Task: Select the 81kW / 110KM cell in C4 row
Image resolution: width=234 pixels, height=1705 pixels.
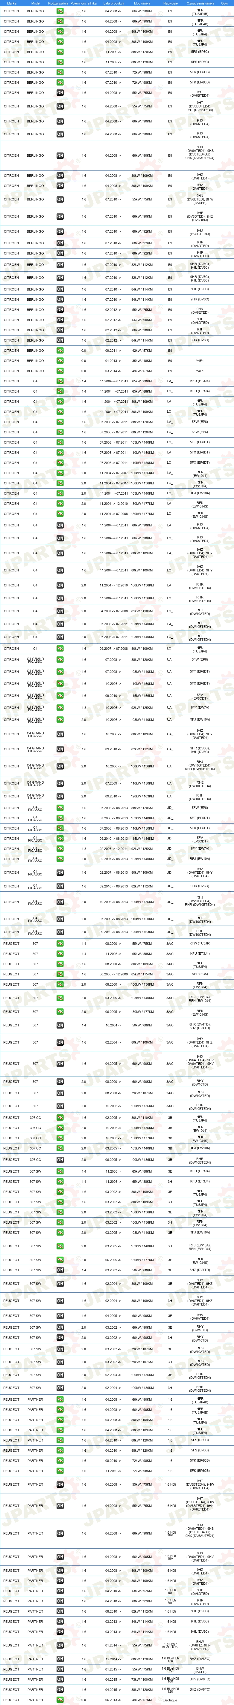Action: [x=142, y=611]
